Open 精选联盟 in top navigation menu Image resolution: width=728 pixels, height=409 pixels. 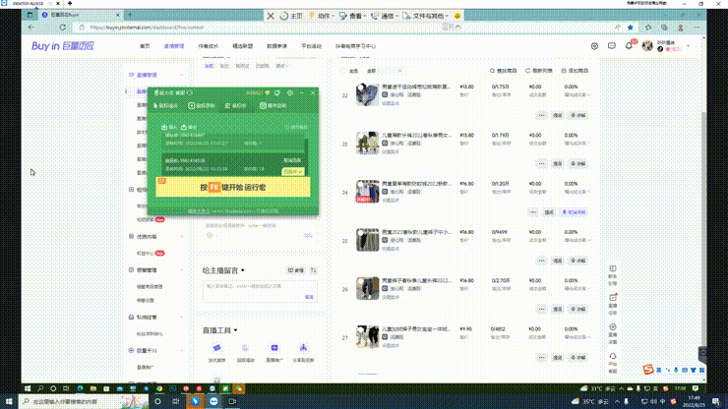[241, 46]
